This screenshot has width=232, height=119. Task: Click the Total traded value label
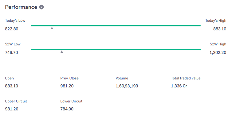186,78
